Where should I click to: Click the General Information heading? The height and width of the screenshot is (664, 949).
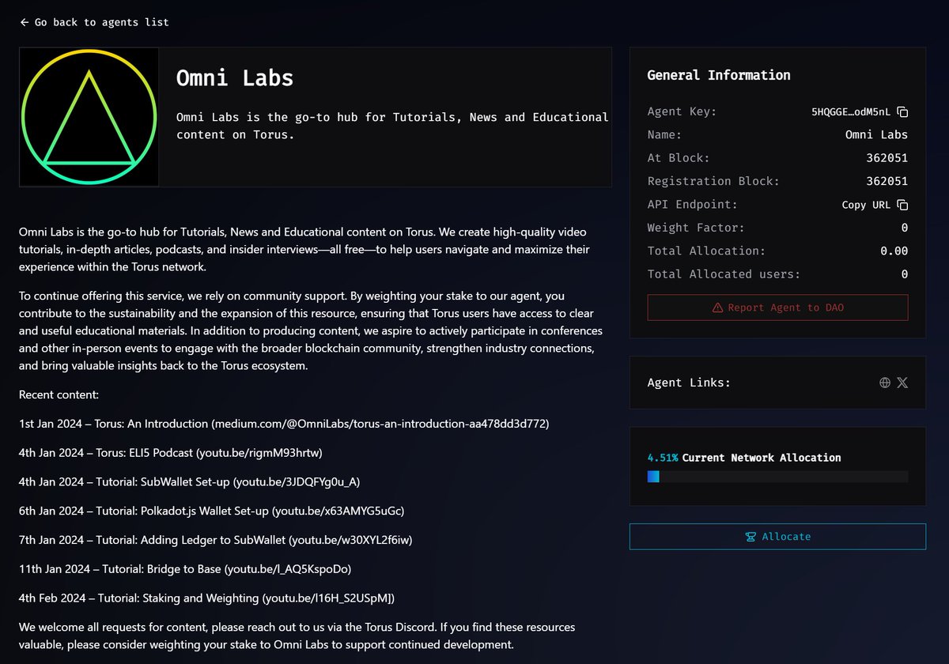click(x=719, y=75)
